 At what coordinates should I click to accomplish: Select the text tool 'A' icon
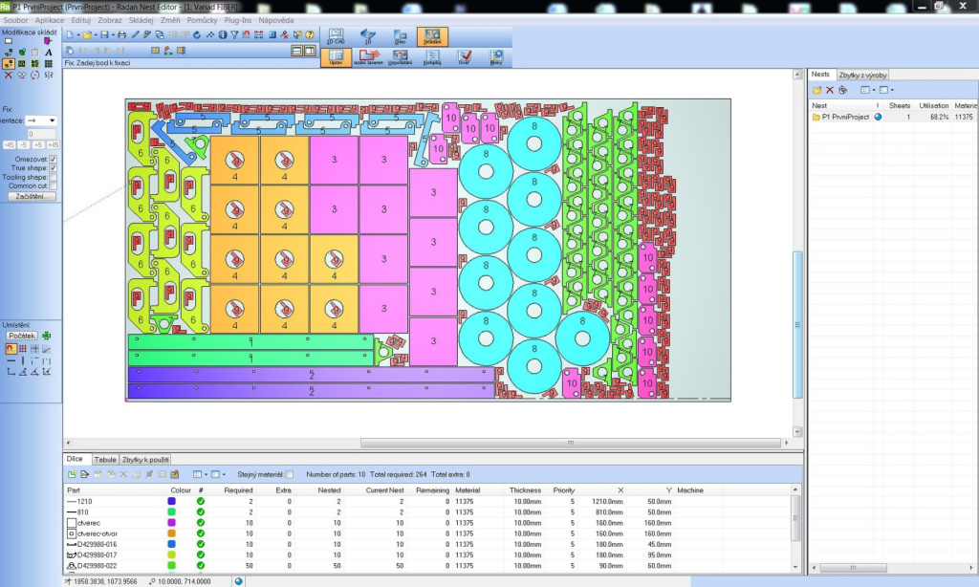pos(48,53)
